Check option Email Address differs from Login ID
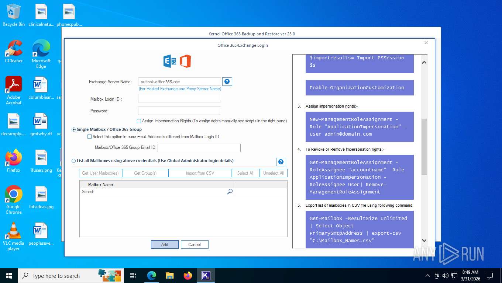This screenshot has height=283, width=502. point(89,137)
